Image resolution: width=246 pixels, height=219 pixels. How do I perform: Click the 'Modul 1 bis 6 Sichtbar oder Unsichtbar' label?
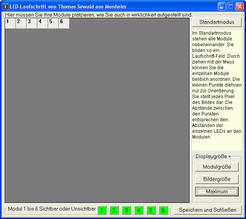coord(52,209)
